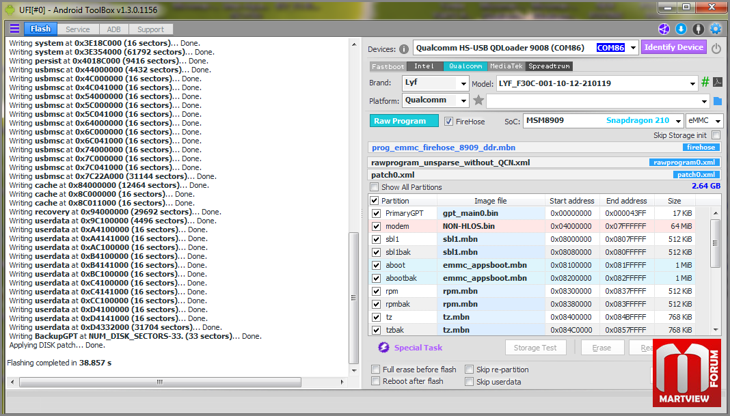
Task: Uncheck the modem partition checkbox
Action: [376, 227]
